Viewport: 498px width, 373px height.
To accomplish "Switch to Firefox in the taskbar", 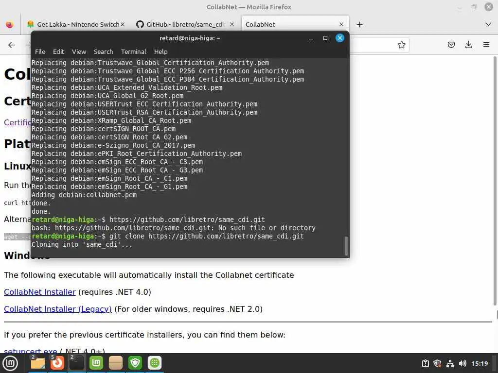I will (x=57, y=363).
